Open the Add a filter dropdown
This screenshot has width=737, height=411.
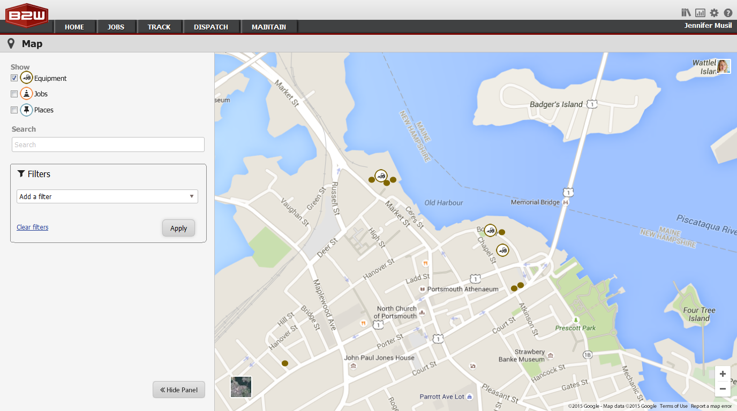point(107,196)
